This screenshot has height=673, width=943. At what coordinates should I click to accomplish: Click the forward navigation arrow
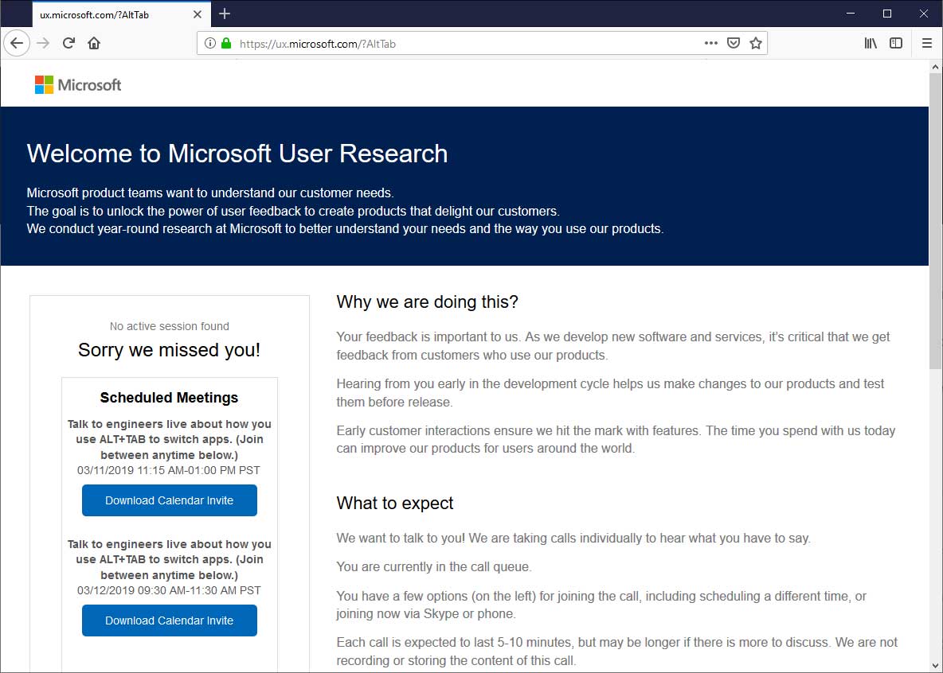pyautogui.click(x=43, y=43)
